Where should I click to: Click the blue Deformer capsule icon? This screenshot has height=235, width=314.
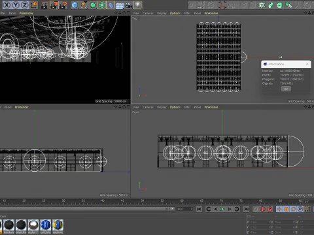click(x=111, y=5)
